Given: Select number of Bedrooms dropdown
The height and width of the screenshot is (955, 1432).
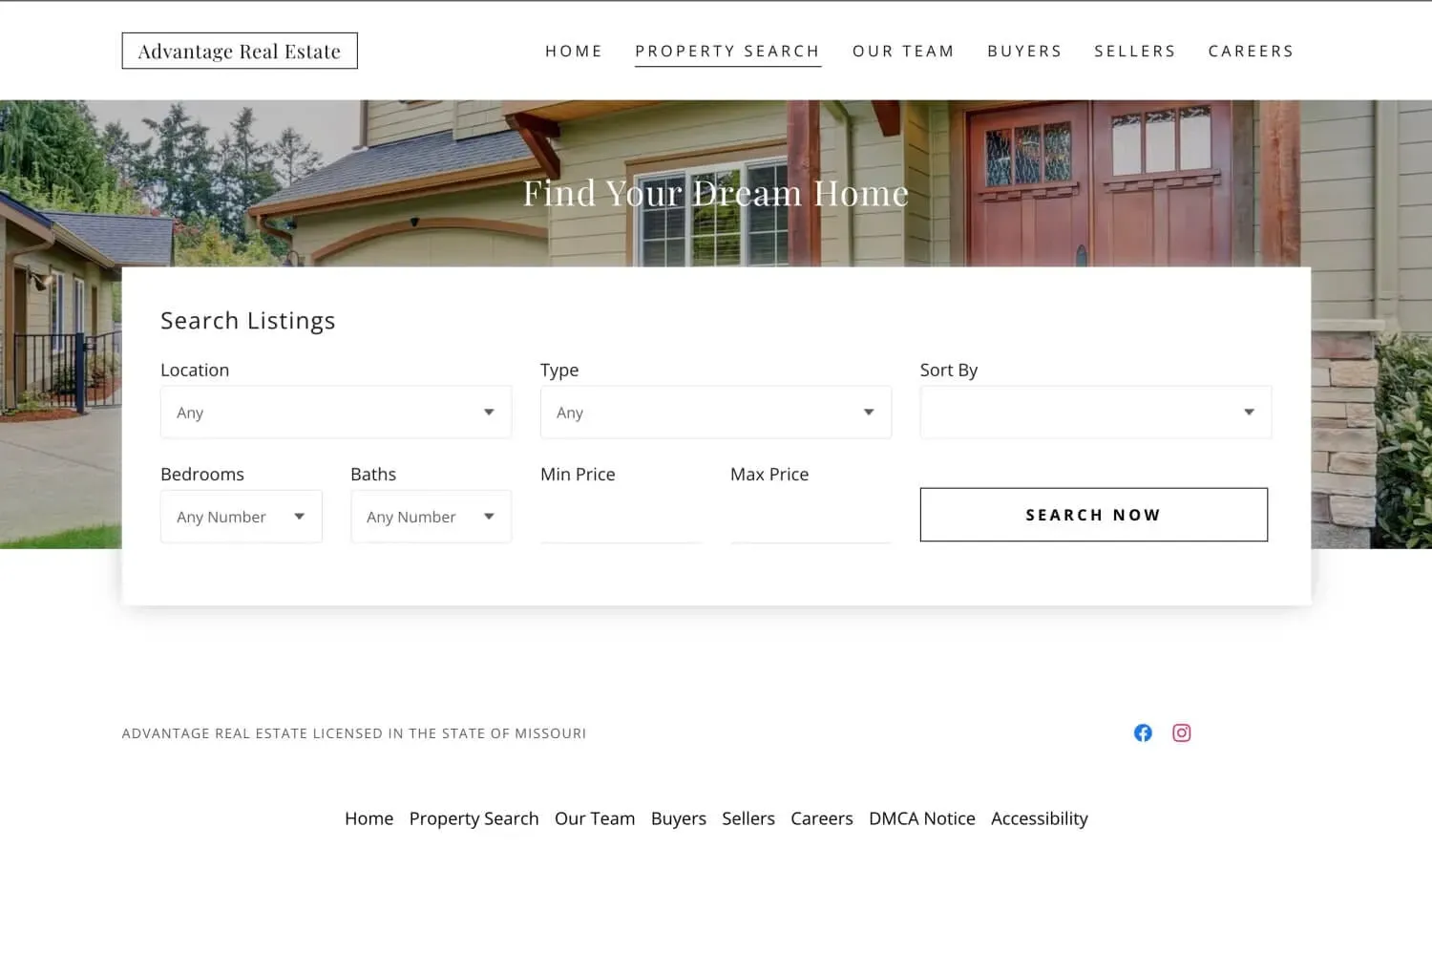Looking at the screenshot, I should coord(241,517).
